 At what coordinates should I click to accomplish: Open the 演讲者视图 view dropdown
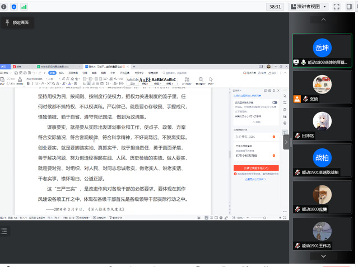309,7
